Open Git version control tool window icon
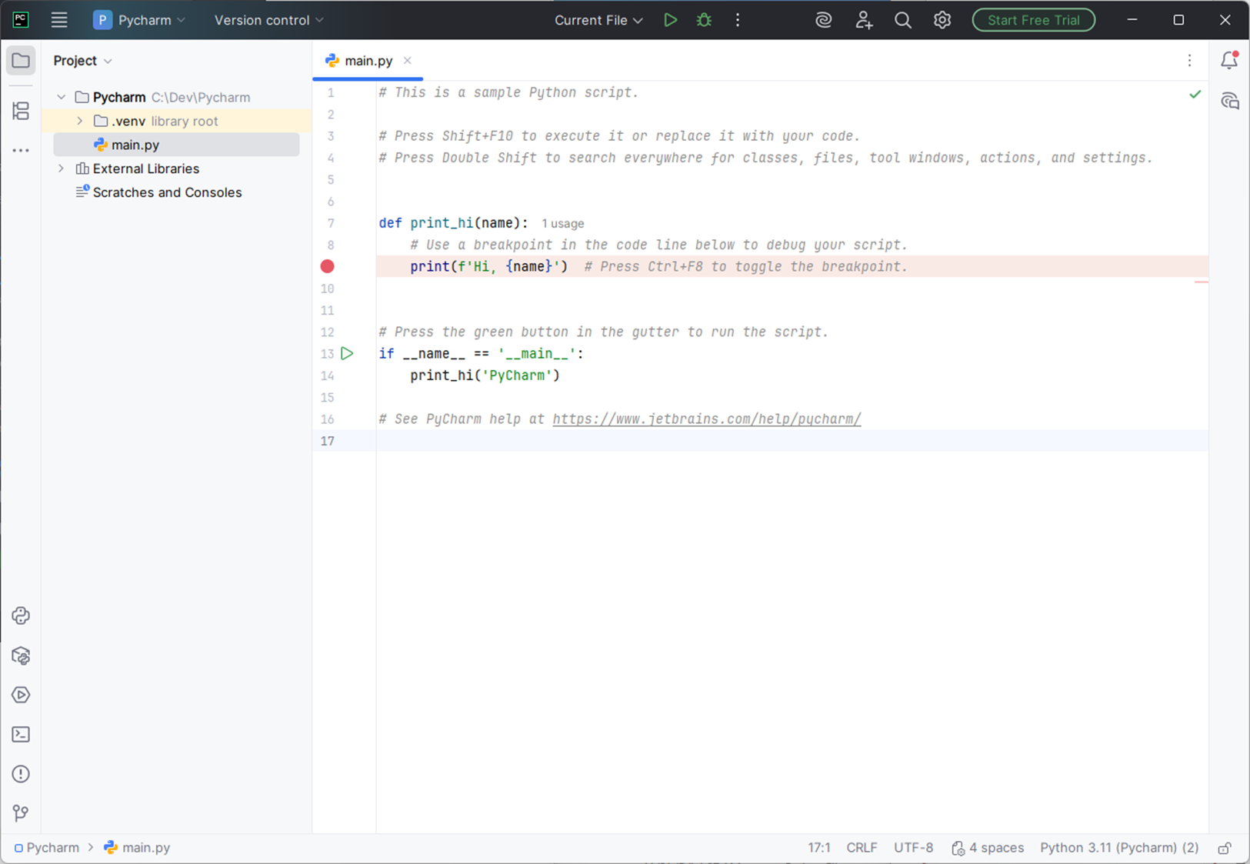1250x864 pixels. coord(21,813)
